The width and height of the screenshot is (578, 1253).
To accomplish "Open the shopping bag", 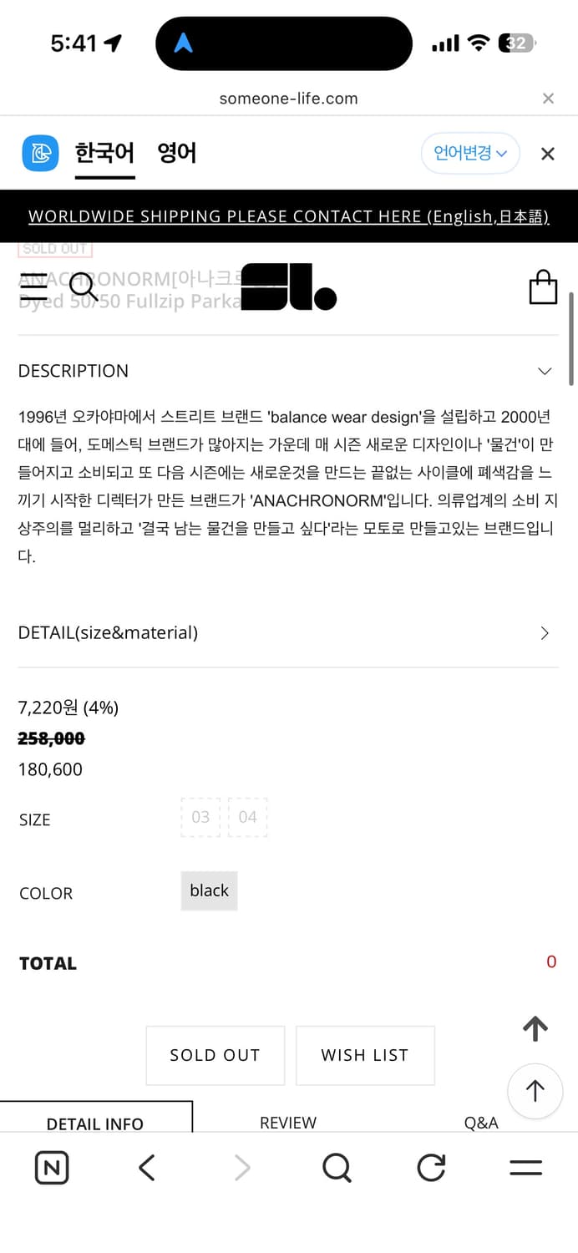I will click(543, 287).
